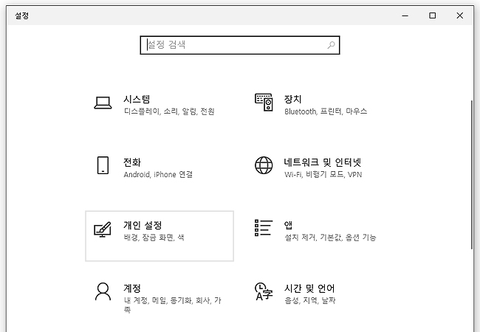Screen dimensions: 480x332
Task: Open the 개인 설정 heading
Action: click(x=143, y=225)
